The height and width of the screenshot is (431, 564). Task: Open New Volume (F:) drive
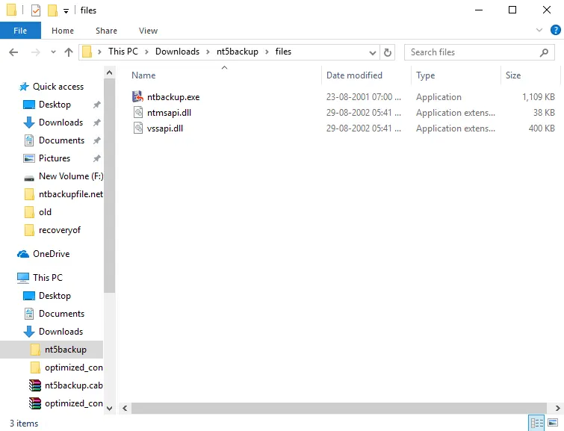71,176
